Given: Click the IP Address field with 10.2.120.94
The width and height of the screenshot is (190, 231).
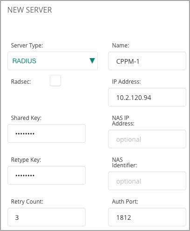Looking at the screenshot, I should 147,97.
